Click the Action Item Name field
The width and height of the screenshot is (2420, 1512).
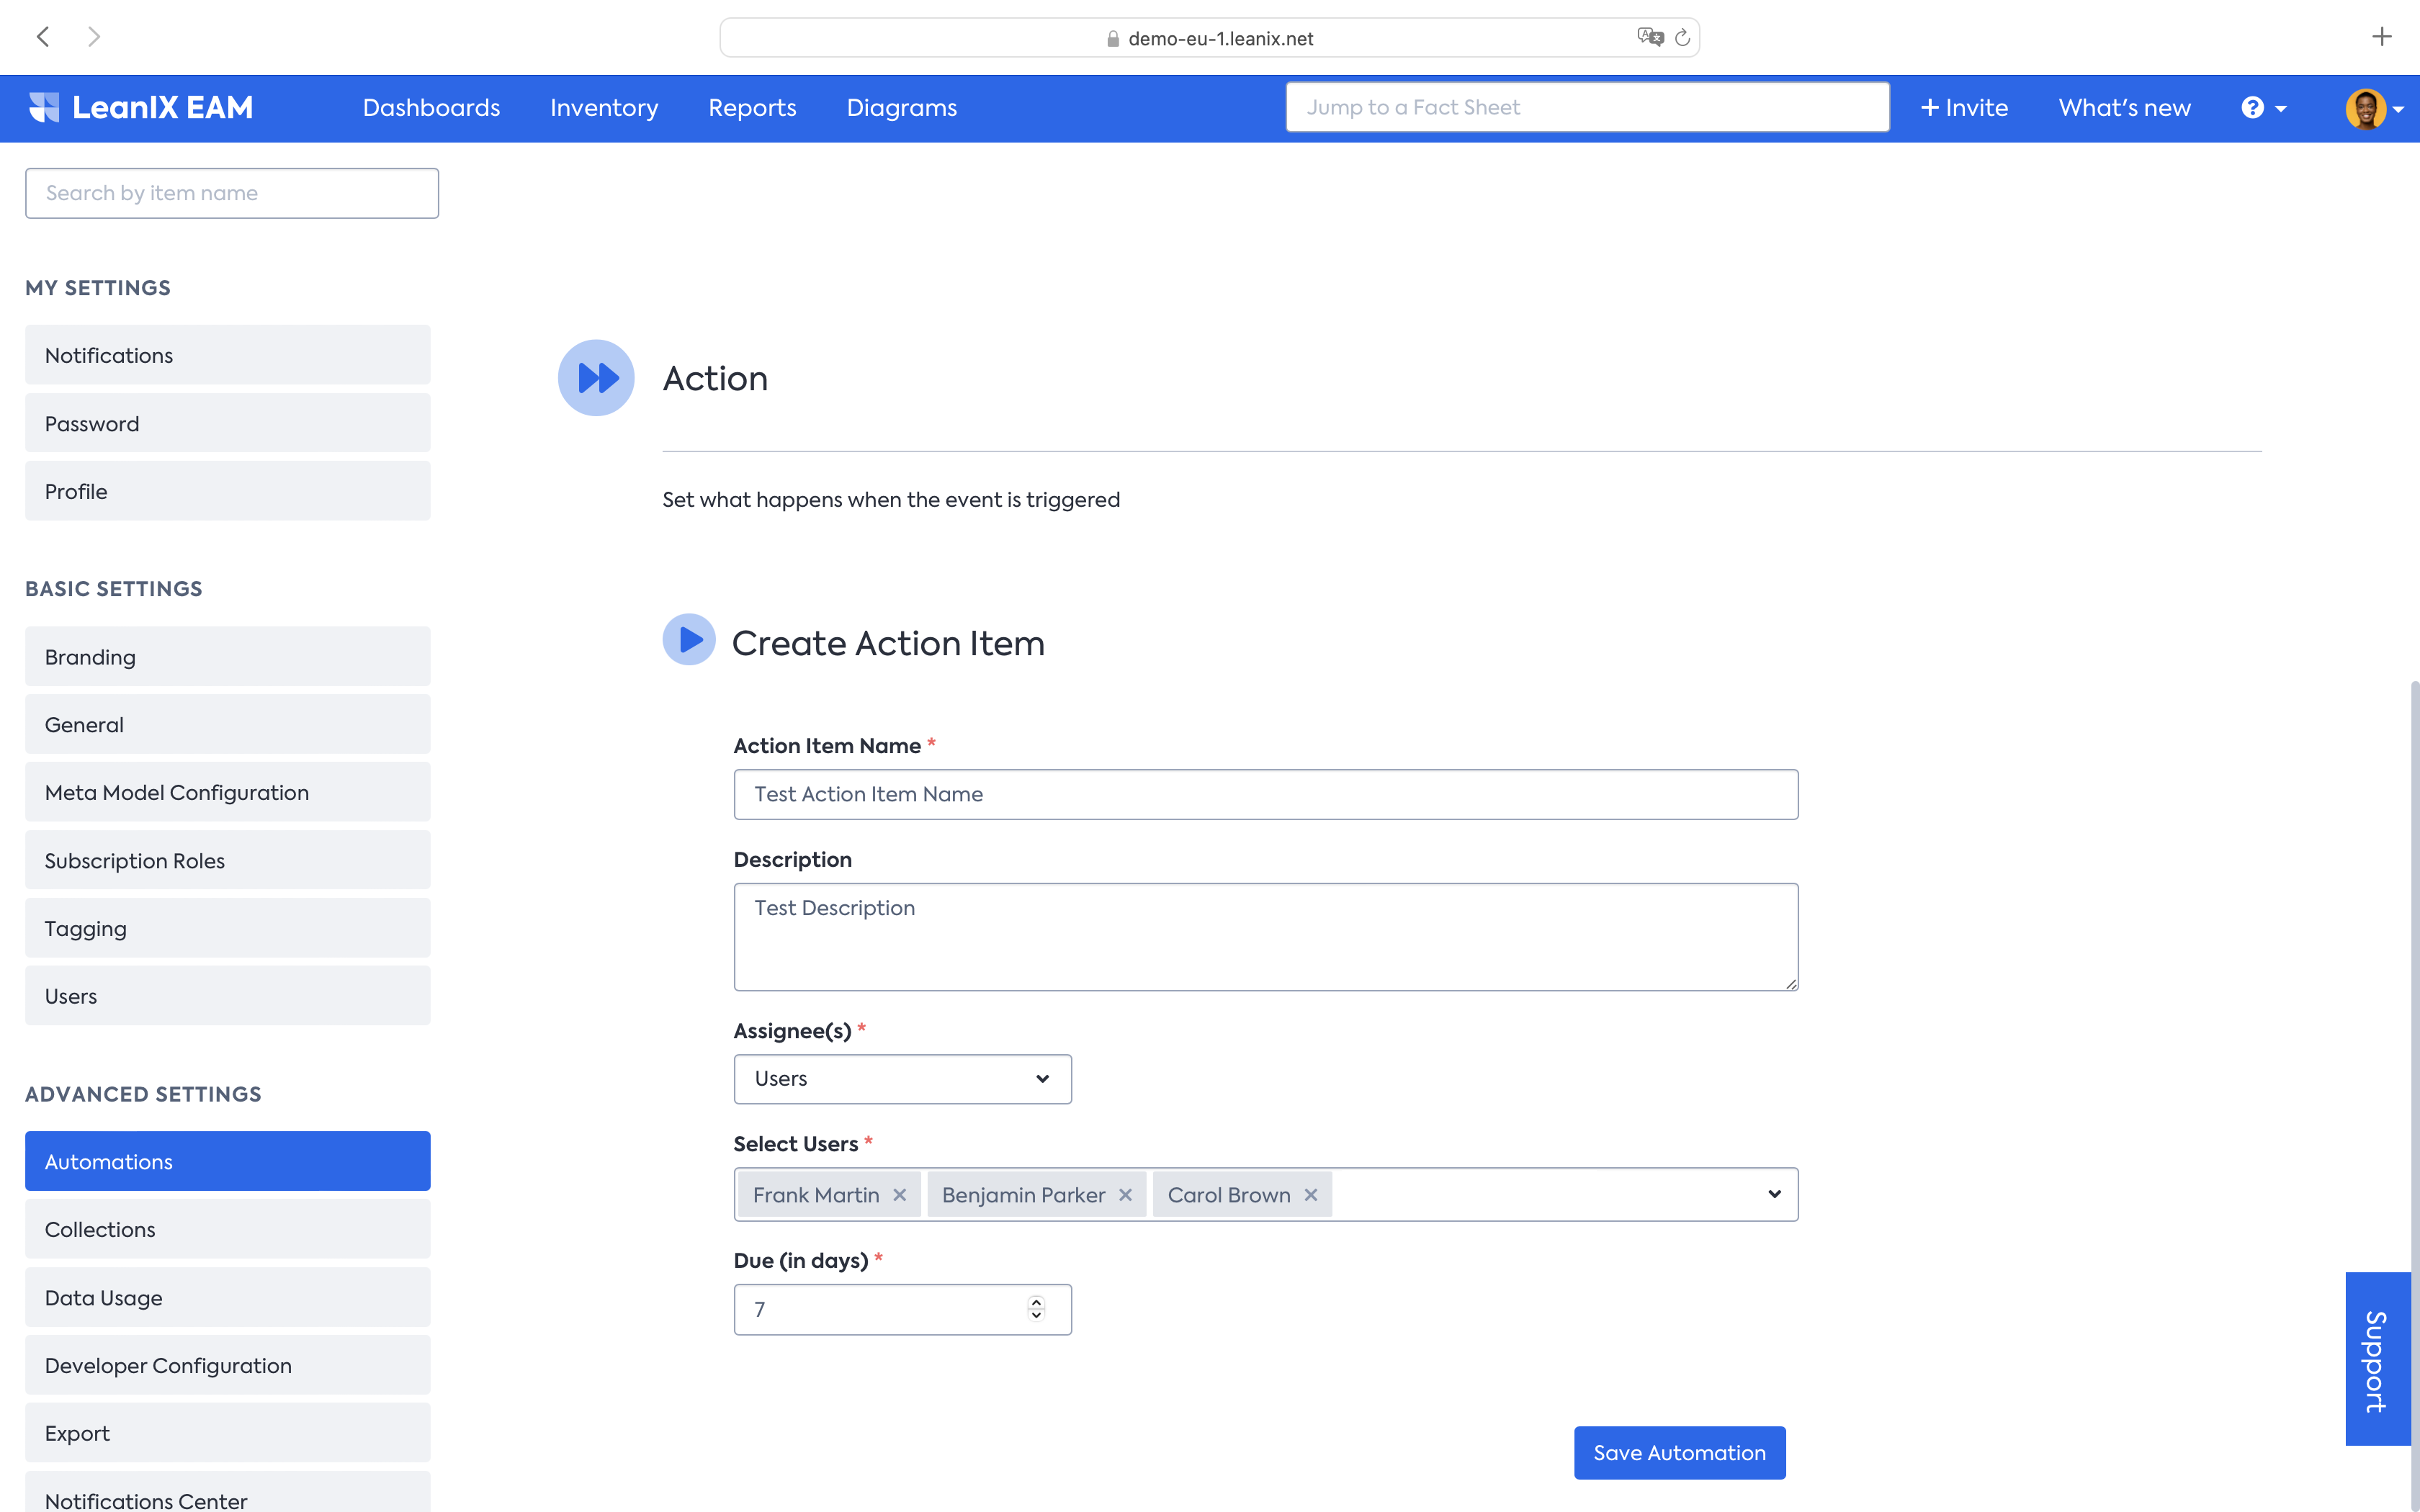[x=1265, y=794]
